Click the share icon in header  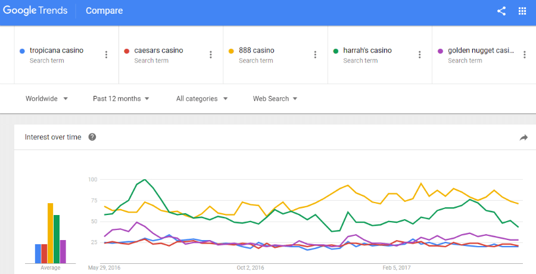(x=501, y=11)
